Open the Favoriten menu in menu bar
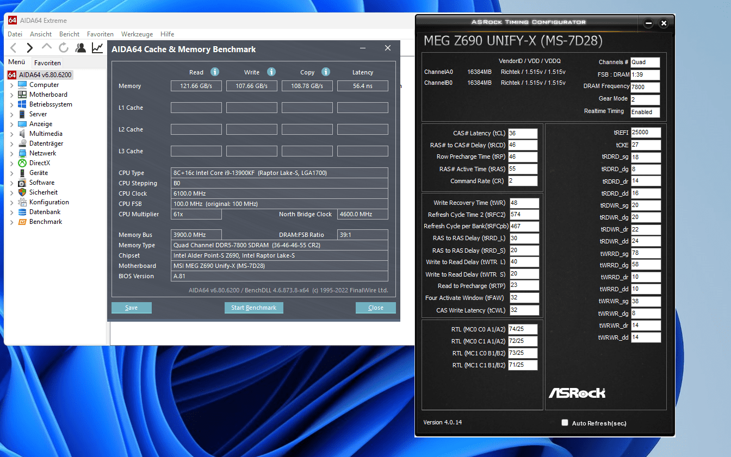The width and height of the screenshot is (731, 457). [x=101, y=34]
